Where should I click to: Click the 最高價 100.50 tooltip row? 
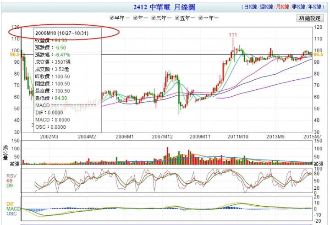pyautogui.click(x=52, y=91)
